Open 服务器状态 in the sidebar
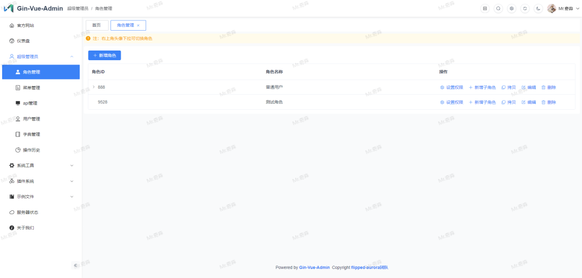Screen dimensions: 582x278 (x=41, y=212)
